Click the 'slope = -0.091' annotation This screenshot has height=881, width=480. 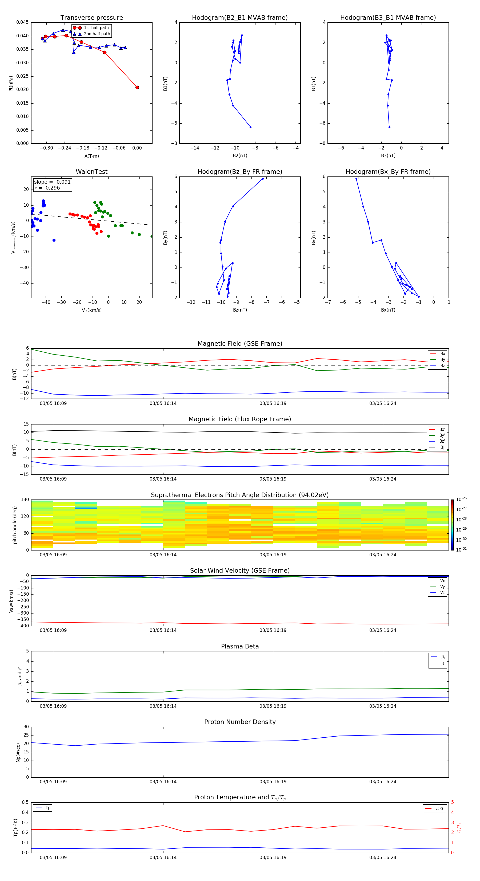[x=52, y=182]
